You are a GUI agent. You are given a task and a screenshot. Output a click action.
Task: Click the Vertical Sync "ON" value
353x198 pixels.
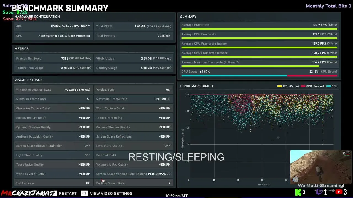coord(168,90)
